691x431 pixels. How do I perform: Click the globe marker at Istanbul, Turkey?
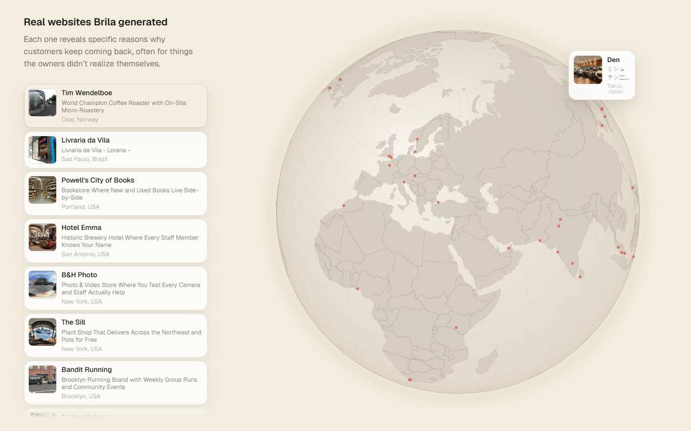[438, 202]
